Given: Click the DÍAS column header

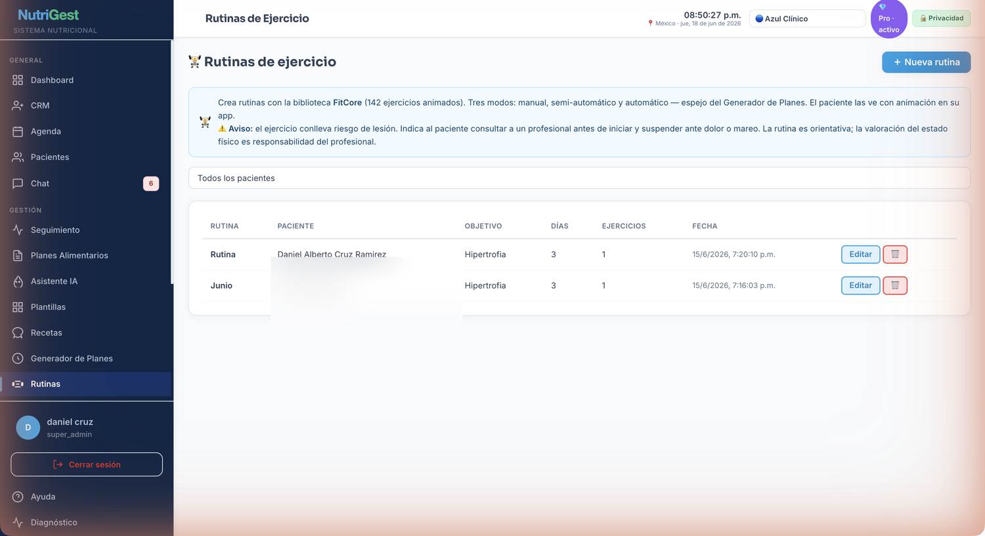Looking at the screenshot, I should [x=559, y=226].
